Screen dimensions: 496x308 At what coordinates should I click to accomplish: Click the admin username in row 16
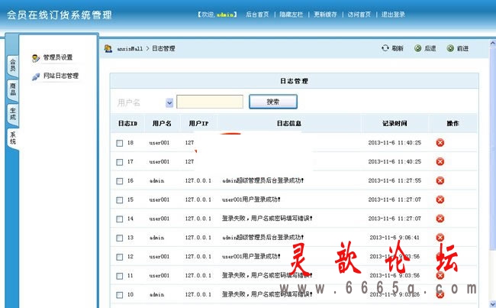(x=157, y=181)
